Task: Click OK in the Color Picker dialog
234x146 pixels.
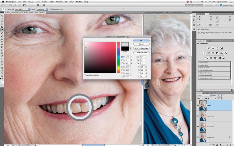Action: [141, 40]
